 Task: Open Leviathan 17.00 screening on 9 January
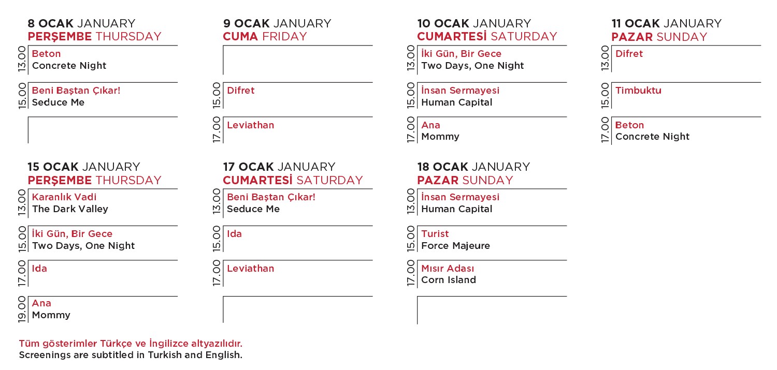tap(251, 125)
